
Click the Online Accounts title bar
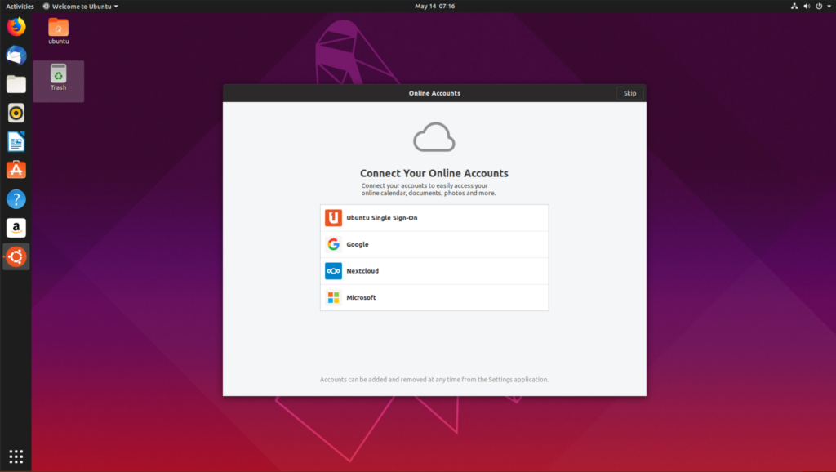tap(434, 93)
